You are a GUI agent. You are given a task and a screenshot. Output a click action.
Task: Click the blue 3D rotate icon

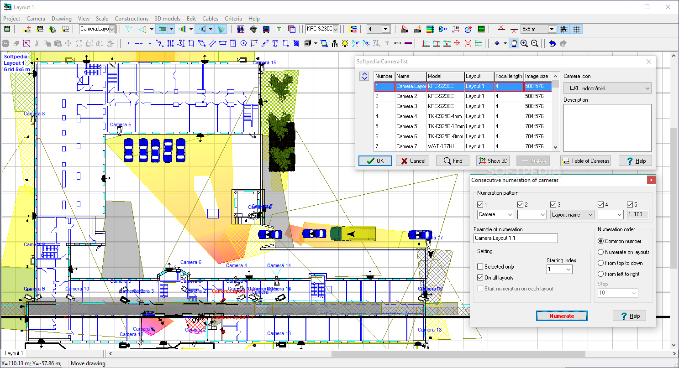click(x=468, y=29)
